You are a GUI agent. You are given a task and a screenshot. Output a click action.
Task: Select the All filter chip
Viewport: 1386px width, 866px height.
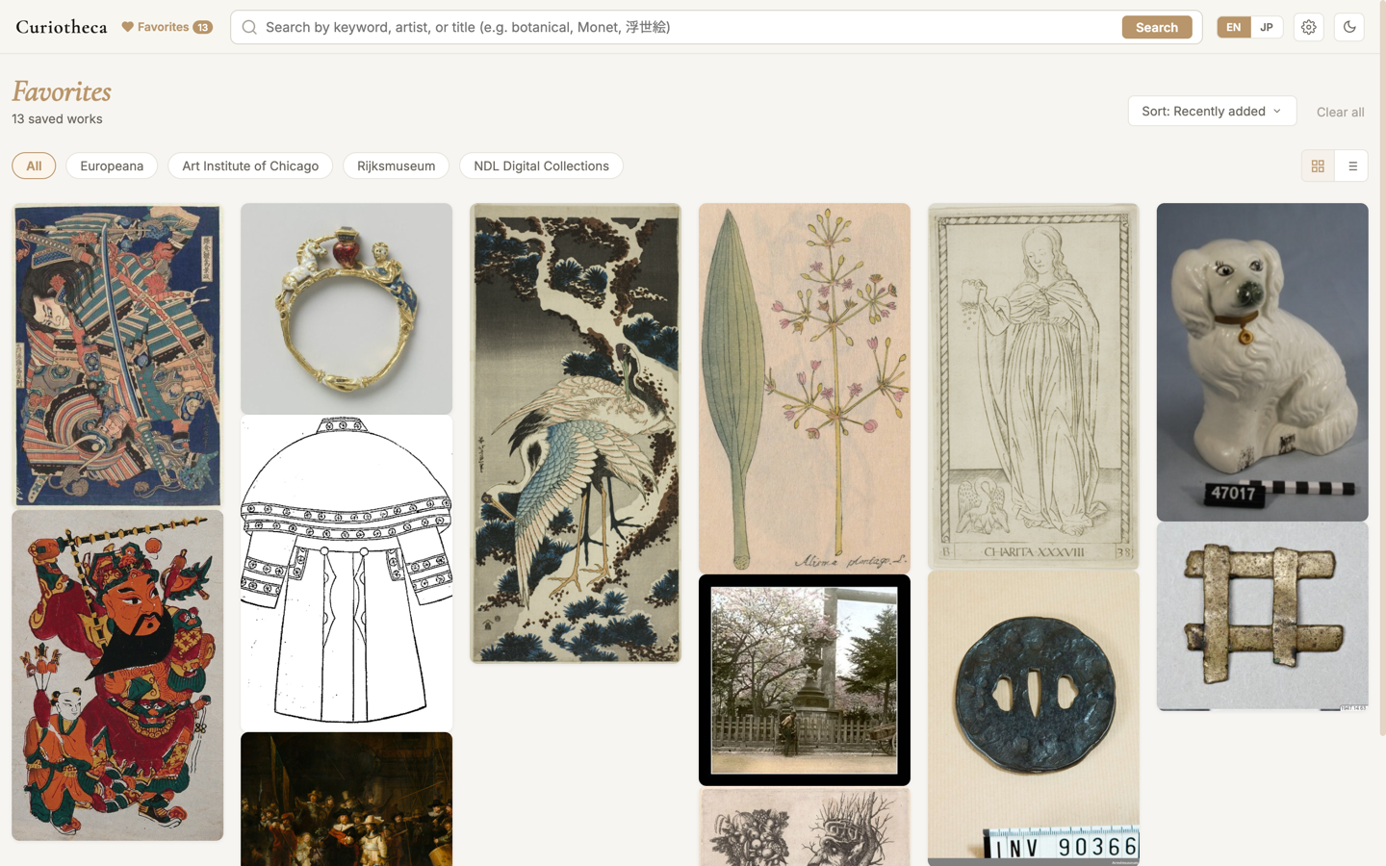point(34,166)
